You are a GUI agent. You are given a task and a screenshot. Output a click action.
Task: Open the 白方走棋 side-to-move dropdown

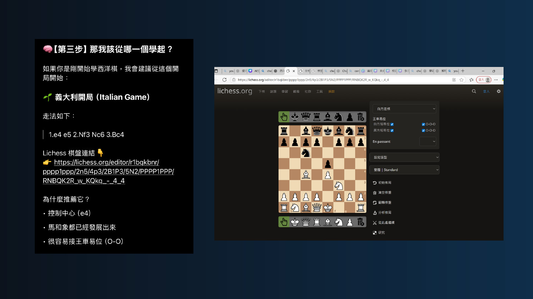click(404, 109)
